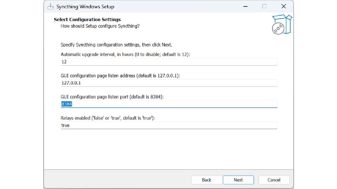
Task: Minimize the Syncthing Setup window
Action: (x=245, y=6)
